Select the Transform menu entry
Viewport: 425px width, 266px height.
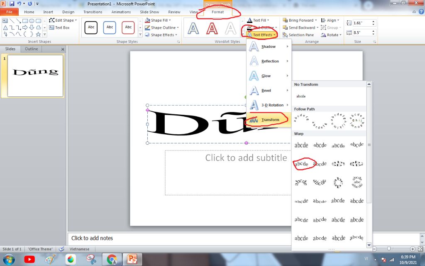tap(269, 120)
